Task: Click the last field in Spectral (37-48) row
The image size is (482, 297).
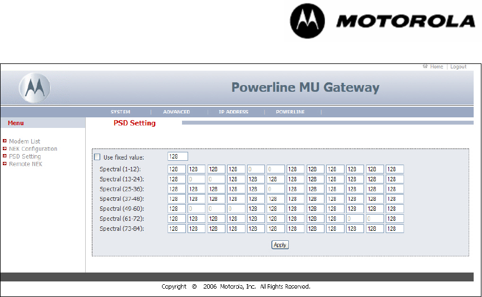Action: [x=395, y=199]
